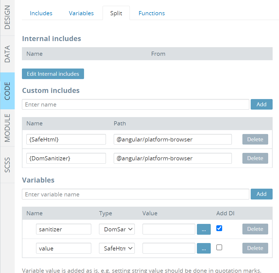Switch to the Includes tab
The width and height of the screenshot is (279, 273).
[x=41, y=13]
